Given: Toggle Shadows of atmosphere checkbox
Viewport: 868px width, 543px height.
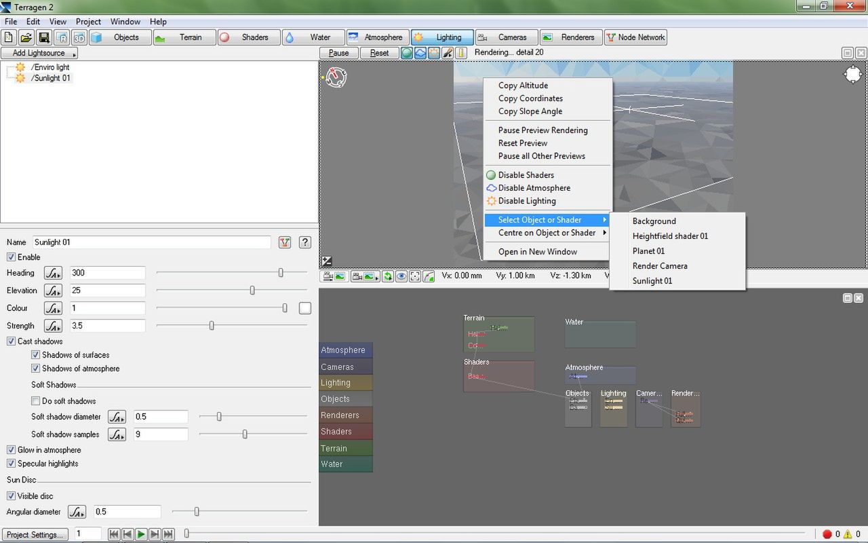Looking at the screenshot, I should coord(35,369).
